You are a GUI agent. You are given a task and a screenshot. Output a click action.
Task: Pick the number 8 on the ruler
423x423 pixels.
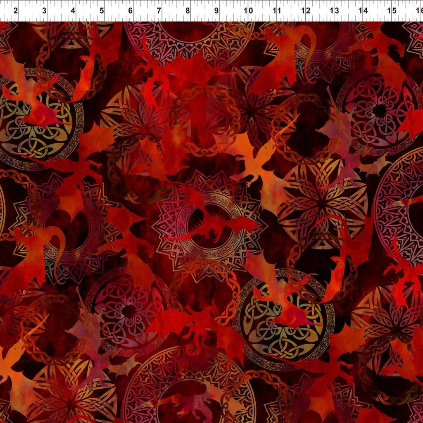point(188,11)
